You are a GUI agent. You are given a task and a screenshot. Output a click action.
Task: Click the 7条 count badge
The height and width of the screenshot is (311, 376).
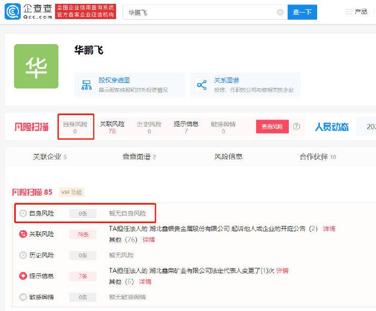pyautogui.click(x=83, y=276)
